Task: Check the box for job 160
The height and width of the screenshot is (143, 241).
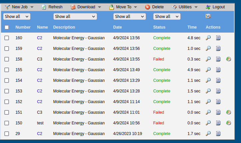Action: 7,38
